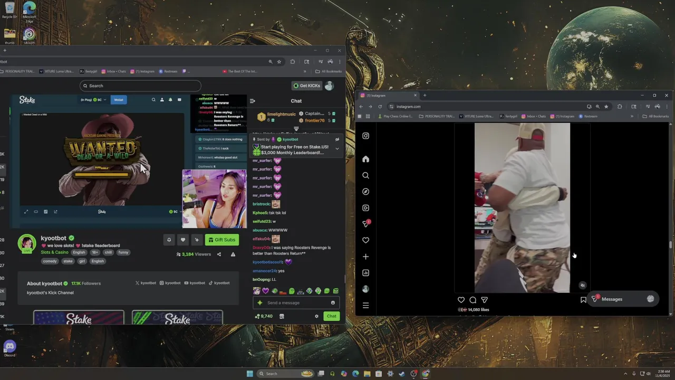Viewport: 675px width, 380px height.
Task: Show more bookmarks chevron in Instagram window
Action: tap(632, 116)
